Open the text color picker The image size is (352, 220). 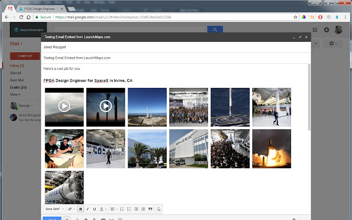(103, 209)
